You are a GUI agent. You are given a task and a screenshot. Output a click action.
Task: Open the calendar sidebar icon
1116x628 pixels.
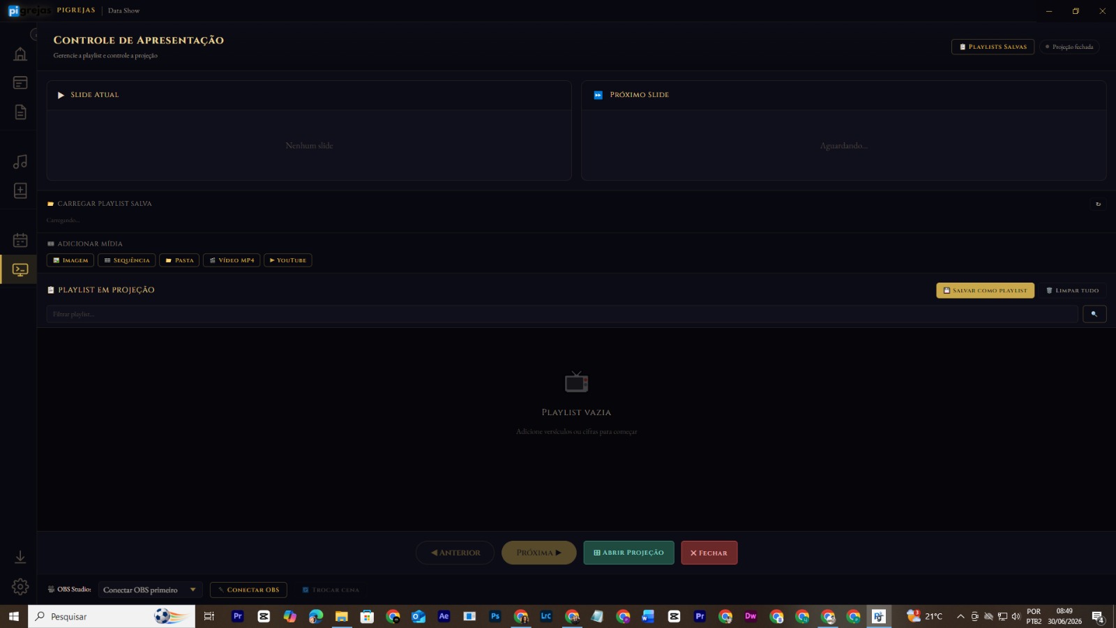point(20,240)
